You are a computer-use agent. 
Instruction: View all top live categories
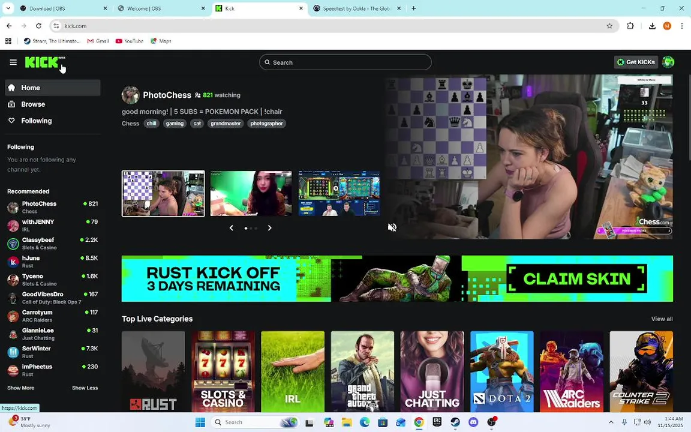click(x=662, y=319)
